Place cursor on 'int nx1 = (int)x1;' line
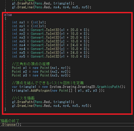This screenshot has height=131, width=134. point(29,22)
